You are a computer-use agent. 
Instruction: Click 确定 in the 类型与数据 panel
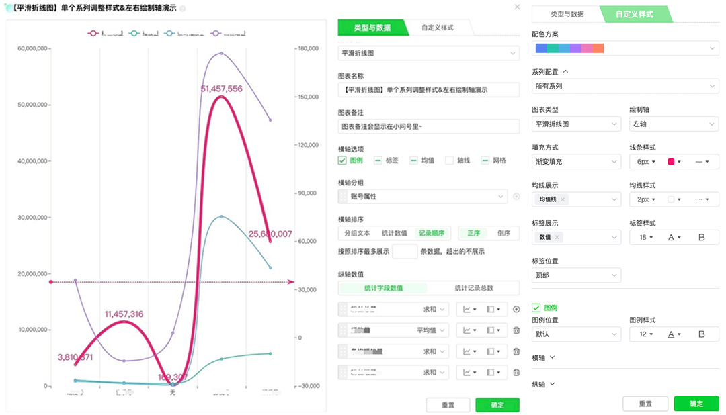497,405
